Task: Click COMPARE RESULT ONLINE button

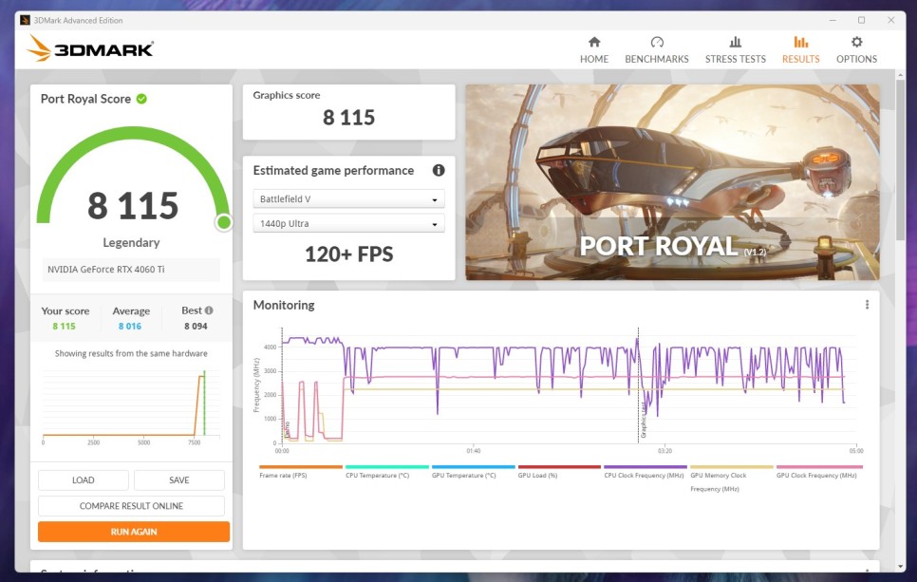Action: pyautogui.click(x=132, y=506)
